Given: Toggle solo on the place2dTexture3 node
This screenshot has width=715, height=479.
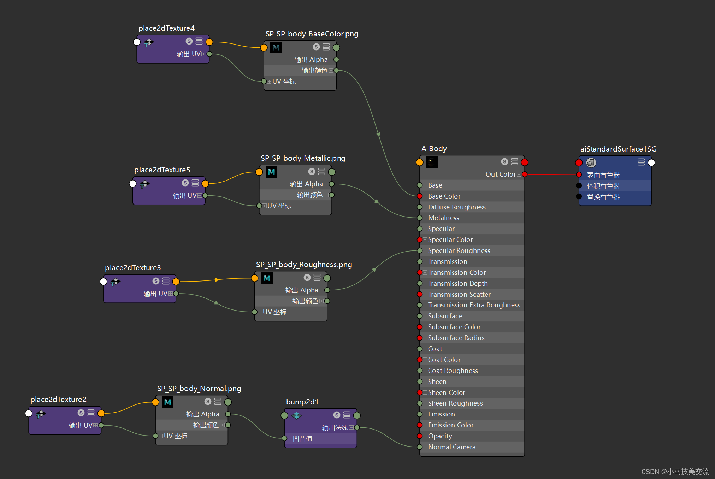Looking at the screenshot, I should pos(156,281).
